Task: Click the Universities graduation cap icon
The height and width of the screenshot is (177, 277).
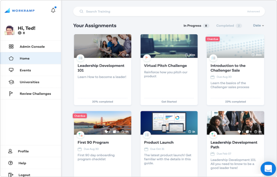Action: pyautogui.click(x=11, y=82)
